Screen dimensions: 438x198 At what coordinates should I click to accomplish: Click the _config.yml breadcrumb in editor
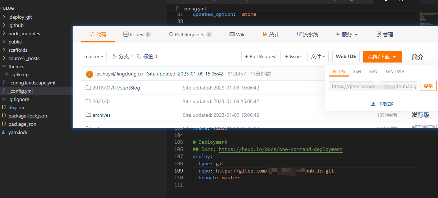coord(193,9)
